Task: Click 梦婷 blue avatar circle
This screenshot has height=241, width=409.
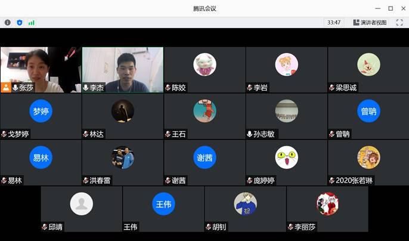Action: click(x=41, y=111)
